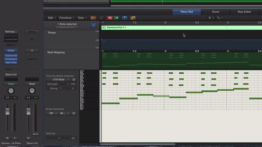Open the Steinway setting dropdown
The width and height of the screenshot is (262, 147).
[x=11, y=32]
